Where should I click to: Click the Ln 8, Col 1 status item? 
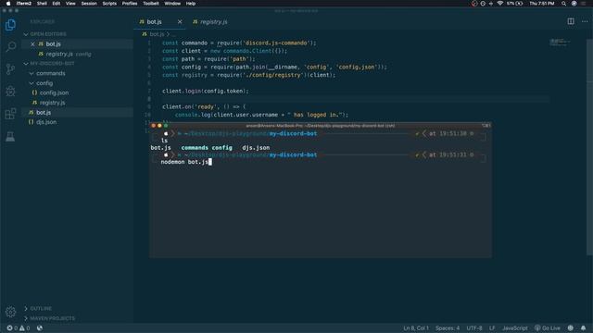[416, 328]
